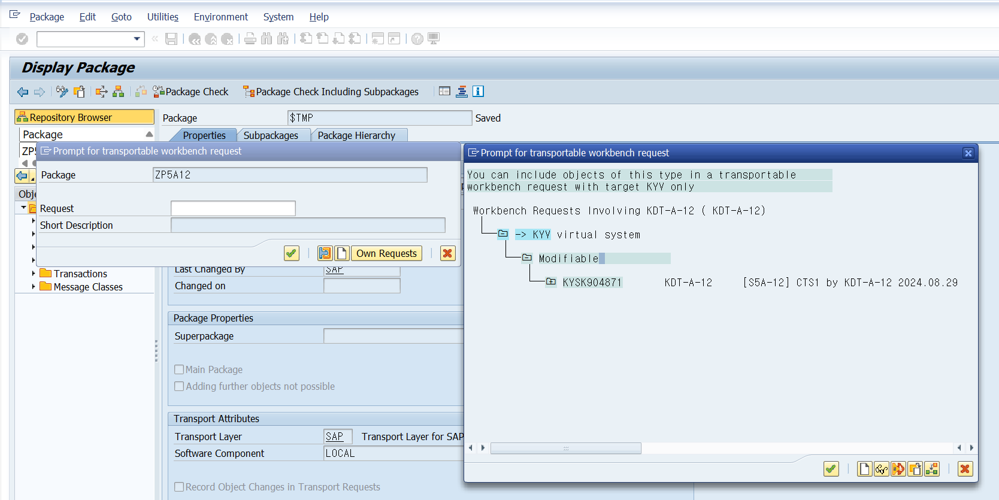Click the Display/Change pencil-glasses icon
The image size is (999, 500).
pyautogui.click(x=62, y=92)
